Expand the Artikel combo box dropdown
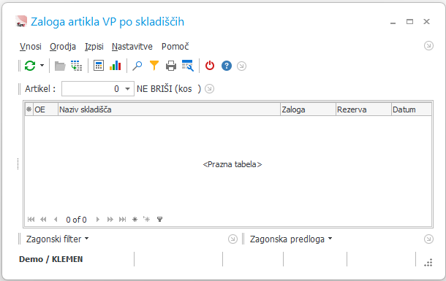 pyautogui.click(x=128, y=89)
